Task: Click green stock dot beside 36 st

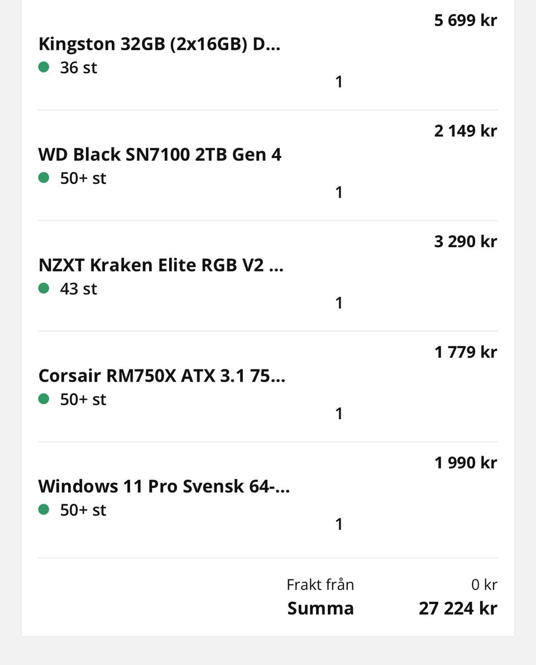Action: pyautogui.click(x=44, y=67)
